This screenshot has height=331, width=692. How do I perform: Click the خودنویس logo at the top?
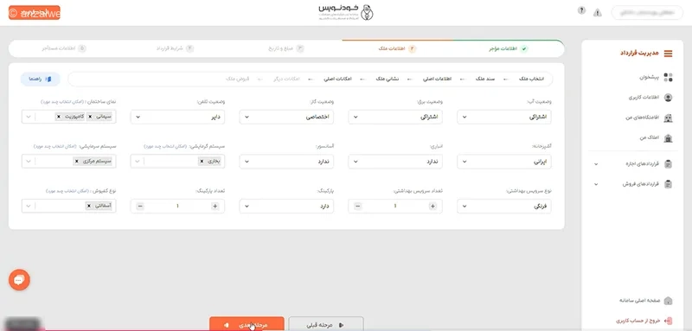[346, 12]
